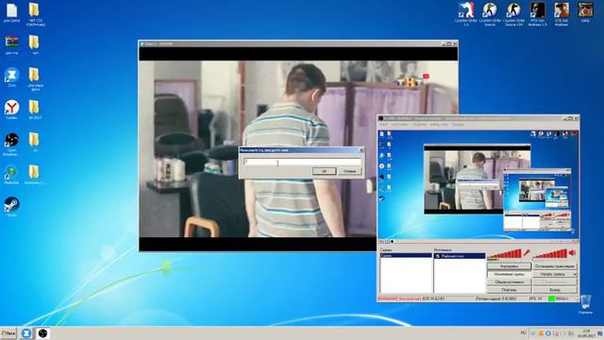Open the Start button on the taskbar
The width and height of the screenshot is (604, 340).
[x=8, y=333]
